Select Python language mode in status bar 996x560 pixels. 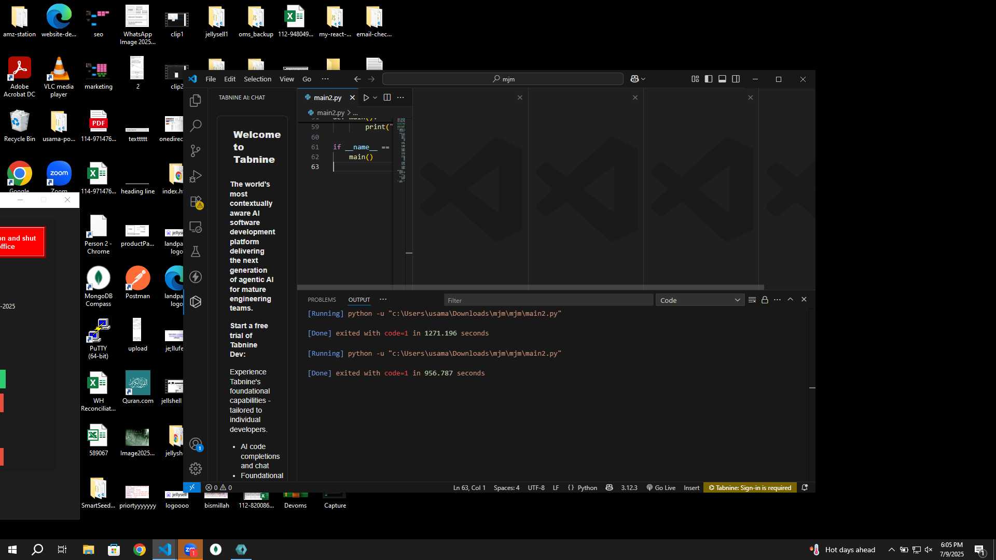pyautogui.click(x=587, y=487)
